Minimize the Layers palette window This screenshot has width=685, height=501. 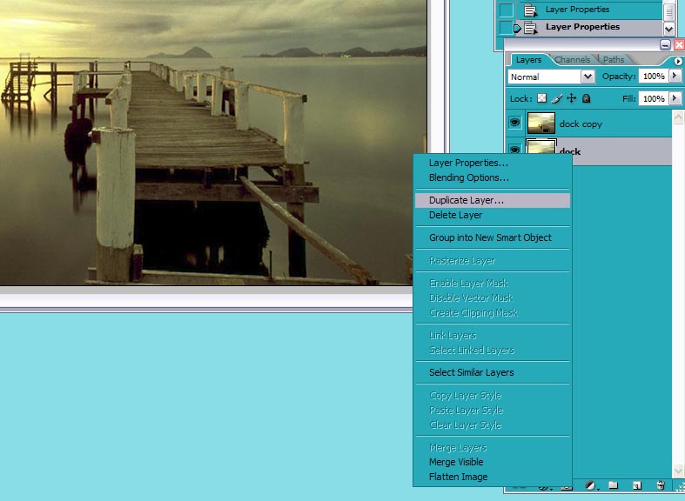pos(665,45)
